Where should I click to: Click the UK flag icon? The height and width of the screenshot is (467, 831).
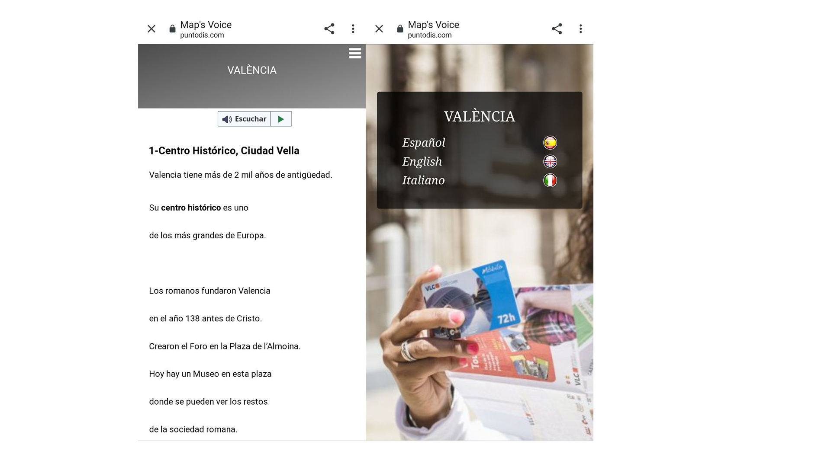(550, 162)
